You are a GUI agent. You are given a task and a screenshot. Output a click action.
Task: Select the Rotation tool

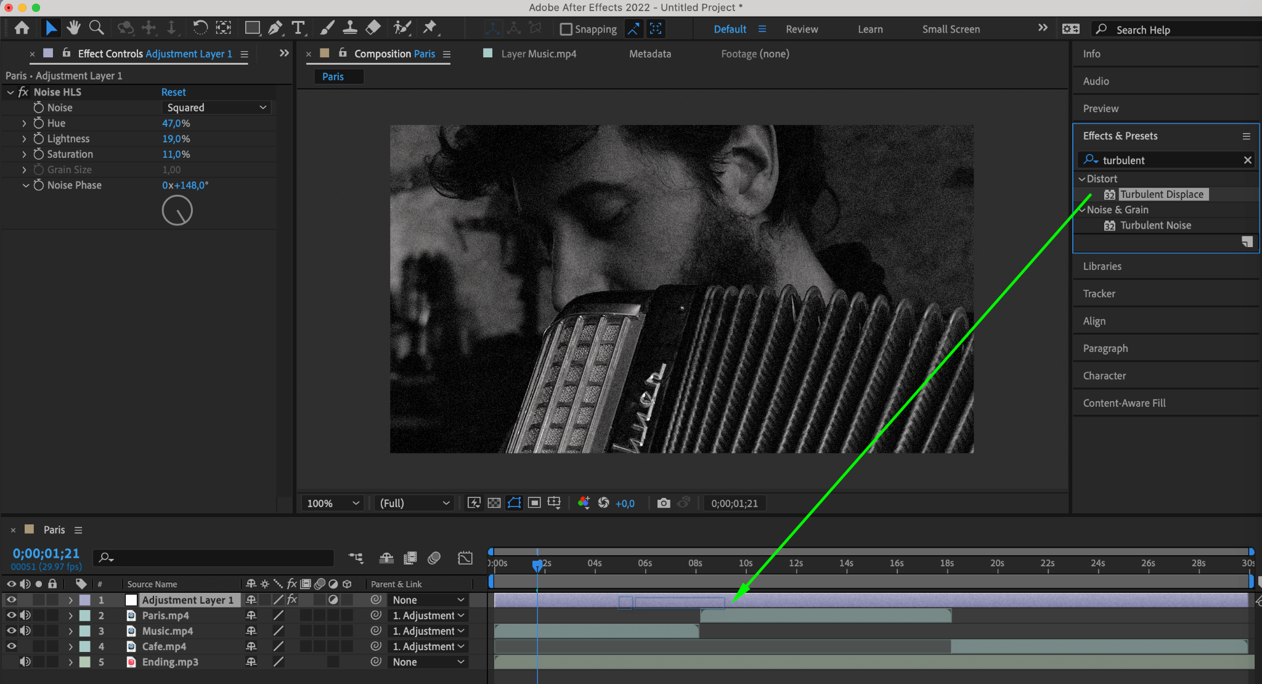200,28
